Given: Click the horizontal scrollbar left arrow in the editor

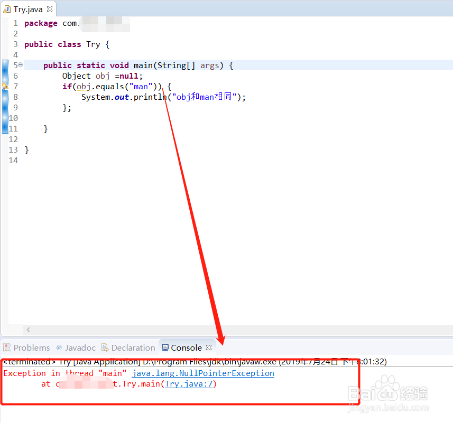Looking at the screenshot, I should (x=29, y=330).
